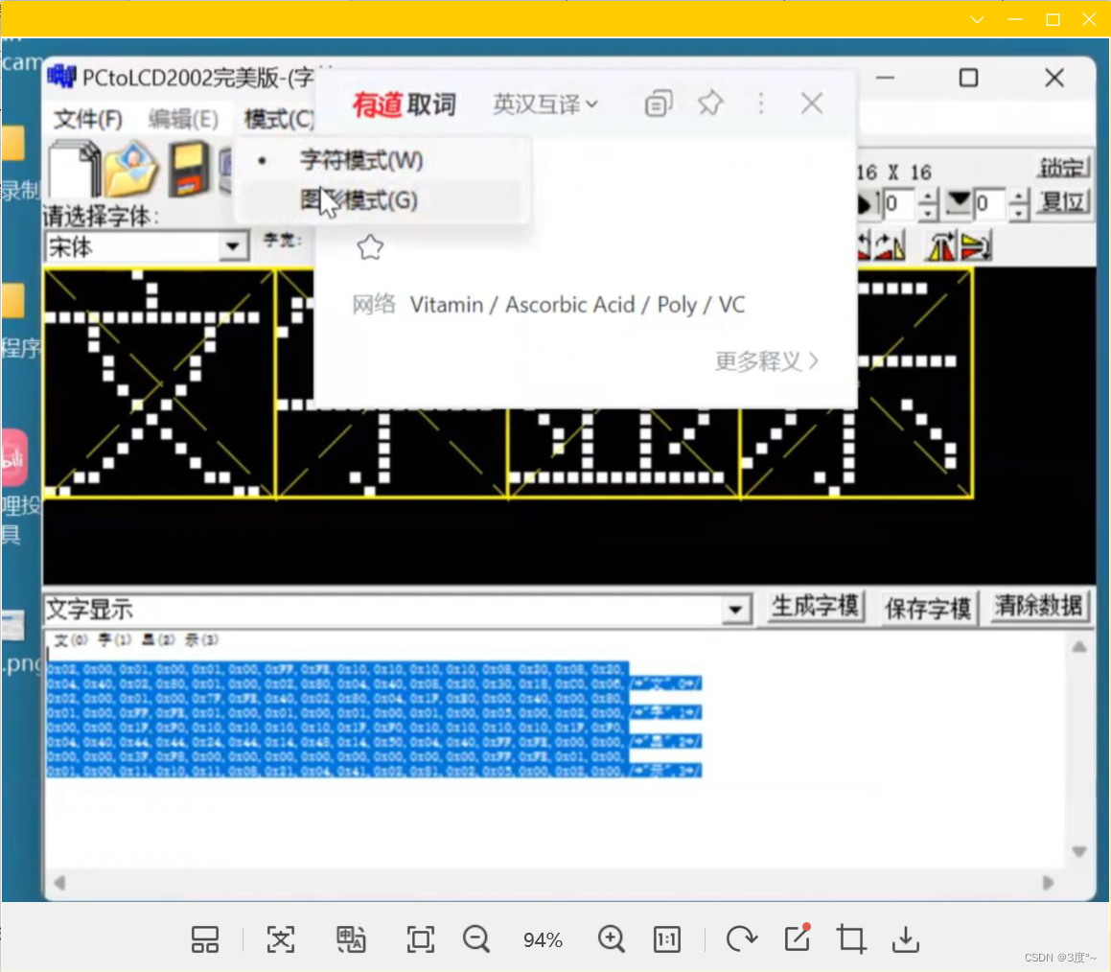The image size is (1111, 972).
Task: Increase the first offset spinner value
Action: (928, 197)
